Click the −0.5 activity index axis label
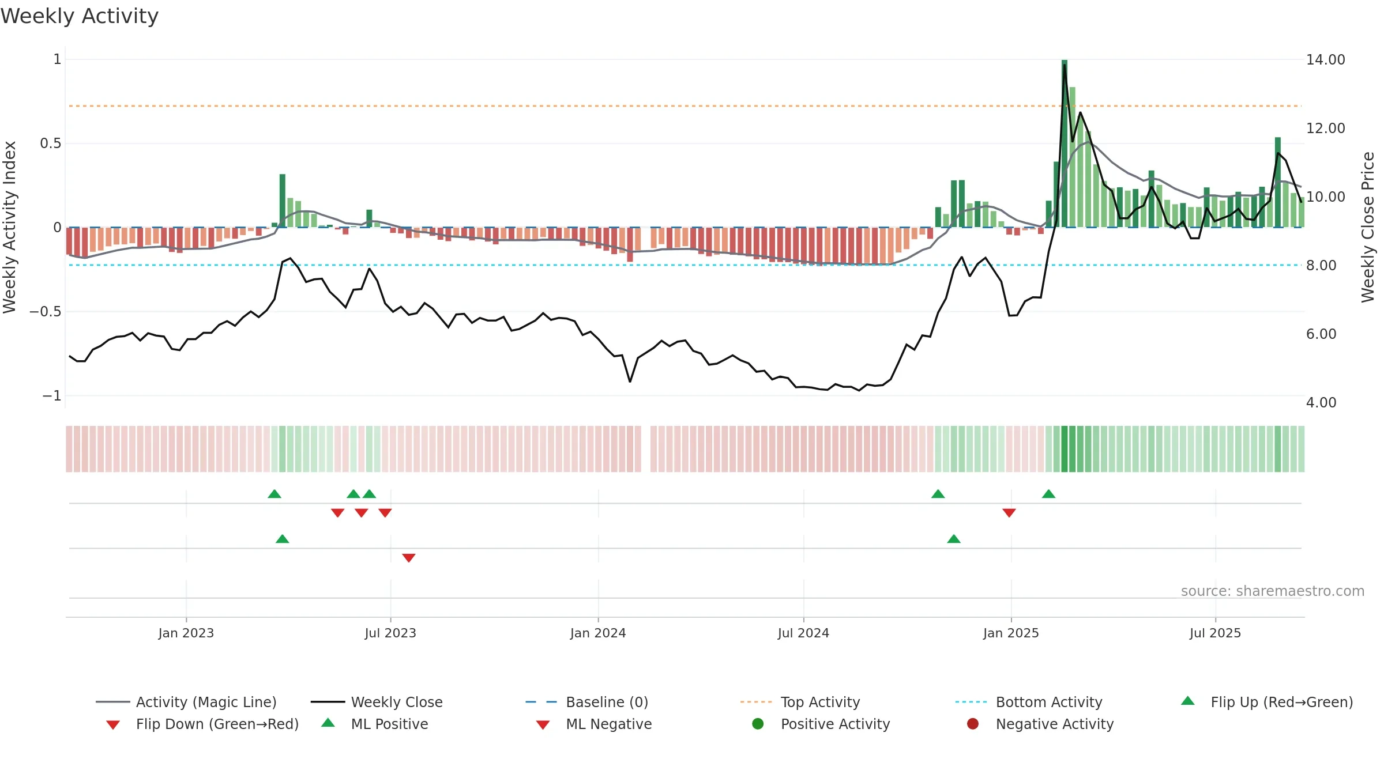 [x=45, y=312]
